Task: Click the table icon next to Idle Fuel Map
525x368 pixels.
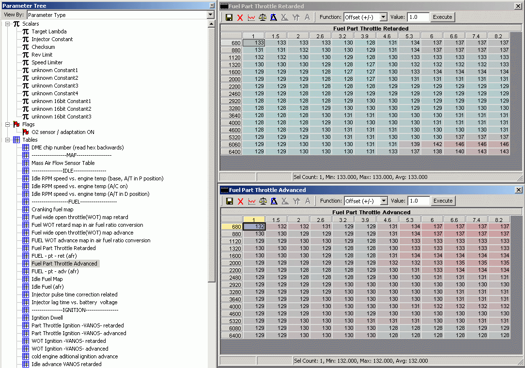Action: pos(26,279)
